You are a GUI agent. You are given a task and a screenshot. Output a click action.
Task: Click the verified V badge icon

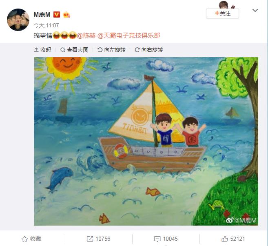(57, 15)
